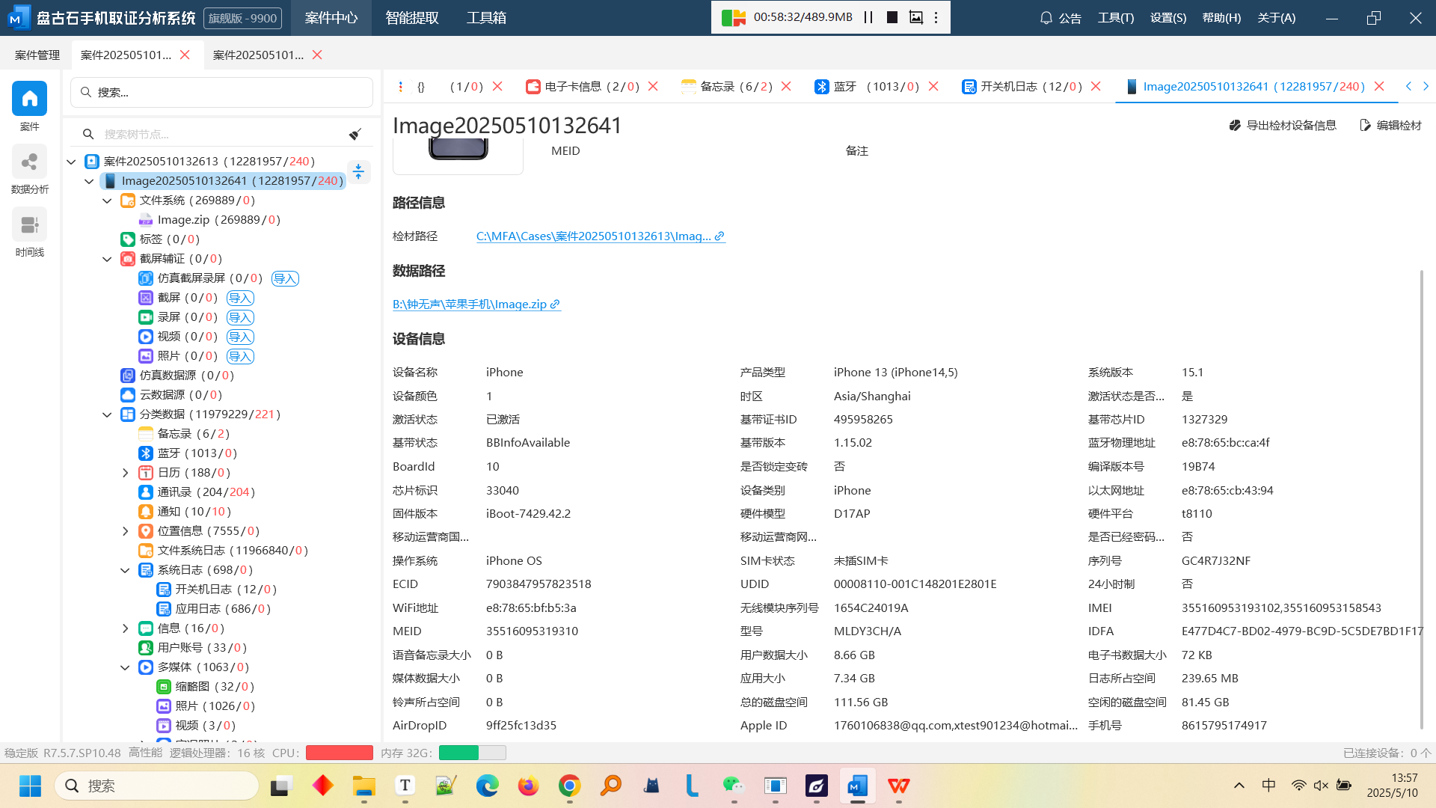Click 导入 next to 仿真截屏录屏
The height and width of the screenshot is (808, 1436).
(x=285, y=279)
